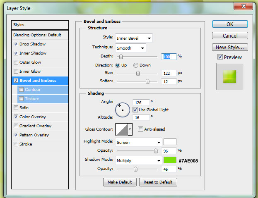
Task: Disable the Drop Shadow effect checkbox
Action: (16, 44)
